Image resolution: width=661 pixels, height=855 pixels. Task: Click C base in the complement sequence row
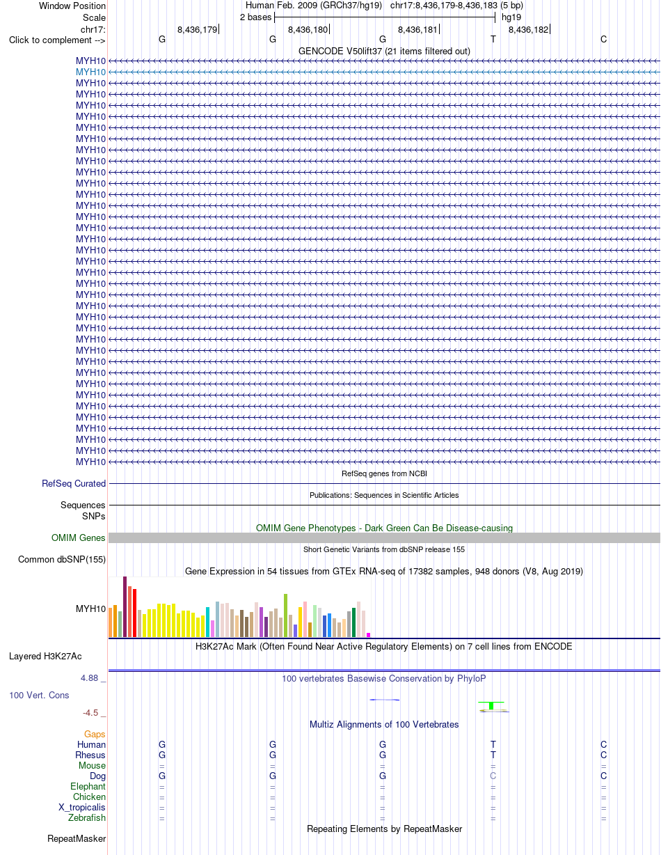(x=603, y=39)
